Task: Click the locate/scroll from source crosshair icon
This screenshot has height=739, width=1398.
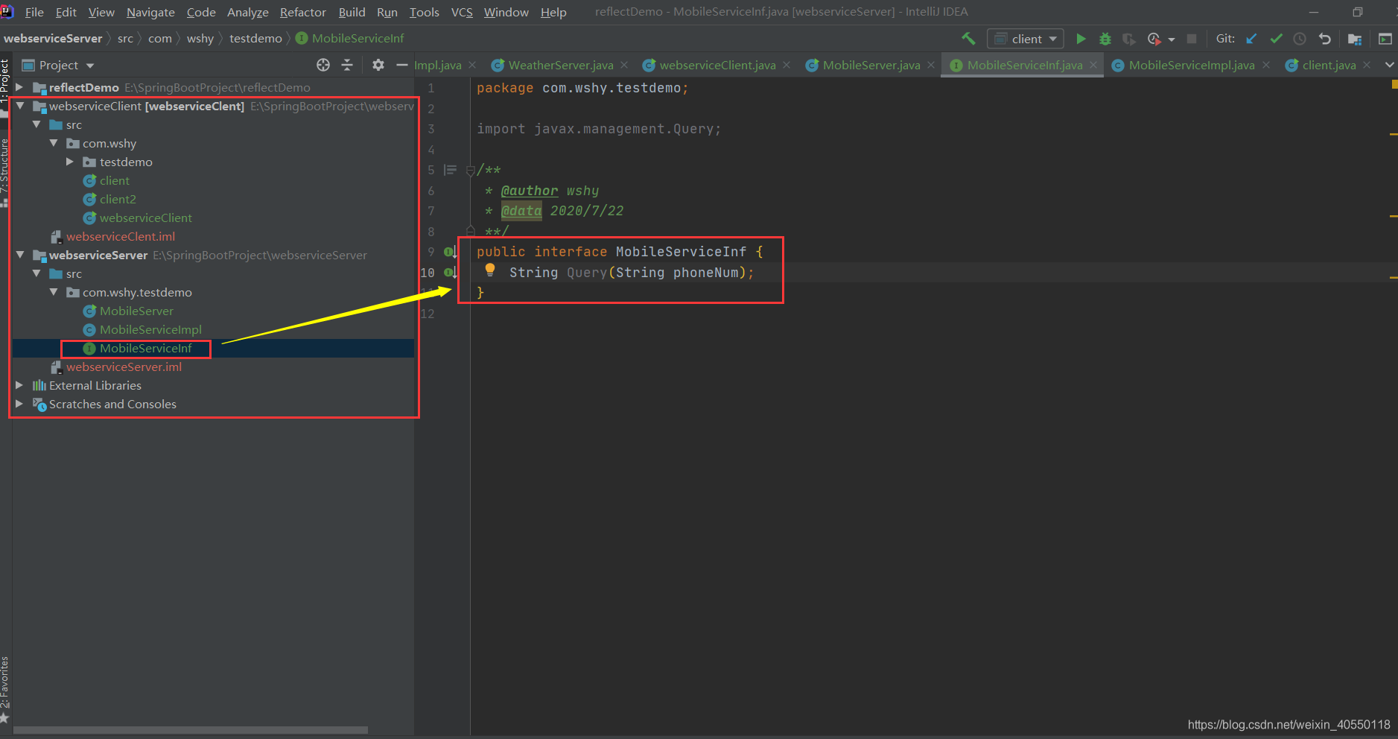Action: (x=323, y=65)
